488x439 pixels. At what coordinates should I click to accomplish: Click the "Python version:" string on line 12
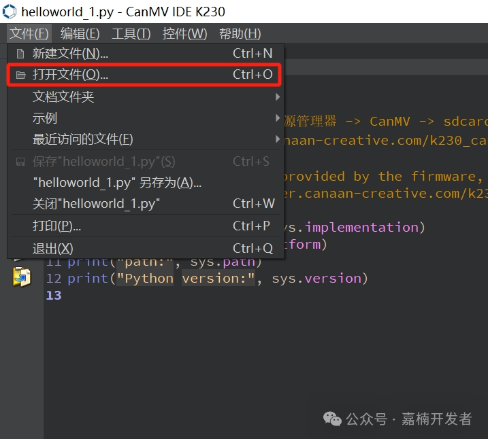[x=186, y=279]
